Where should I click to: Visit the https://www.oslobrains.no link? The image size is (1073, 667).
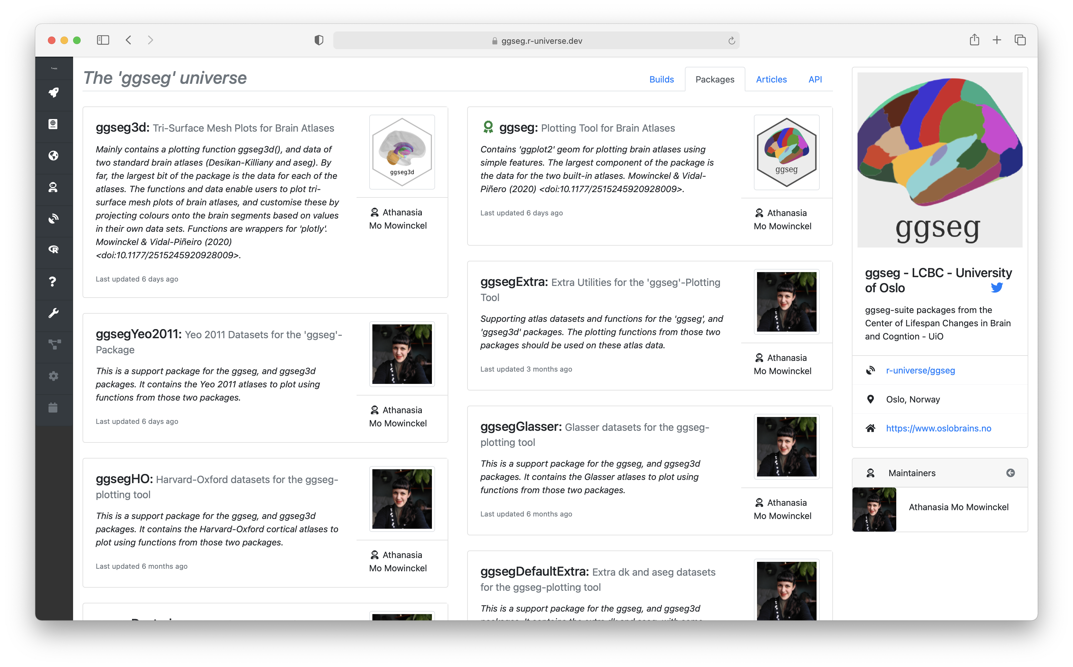click(x=938, y=428)
